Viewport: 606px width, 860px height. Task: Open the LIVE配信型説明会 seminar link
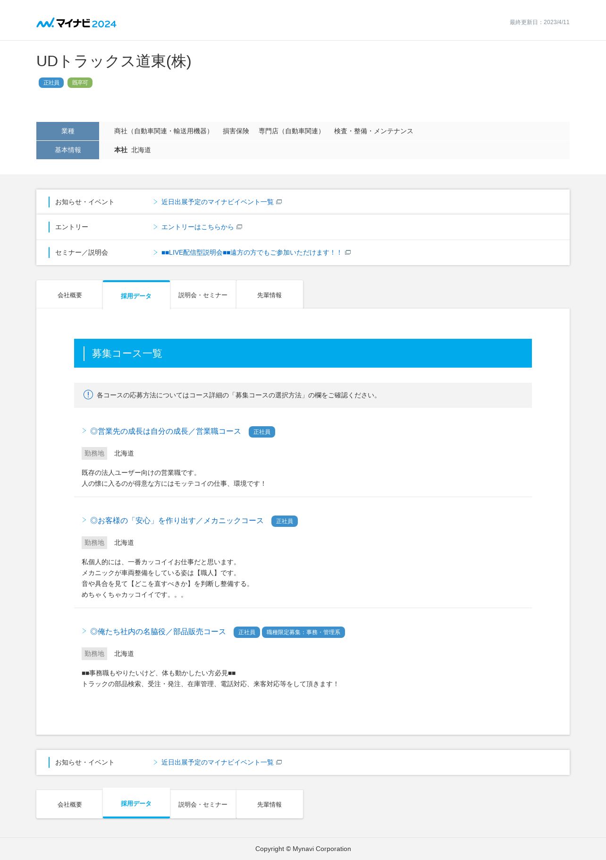[252, 252]
